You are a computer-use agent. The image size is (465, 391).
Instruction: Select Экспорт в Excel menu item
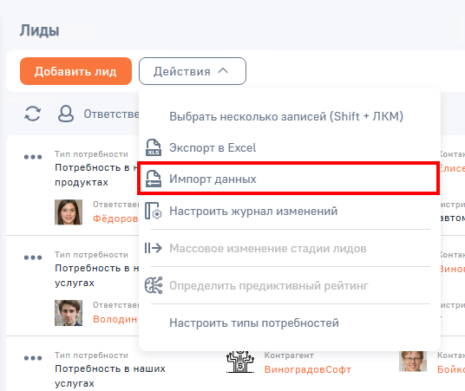pos(213,147)
